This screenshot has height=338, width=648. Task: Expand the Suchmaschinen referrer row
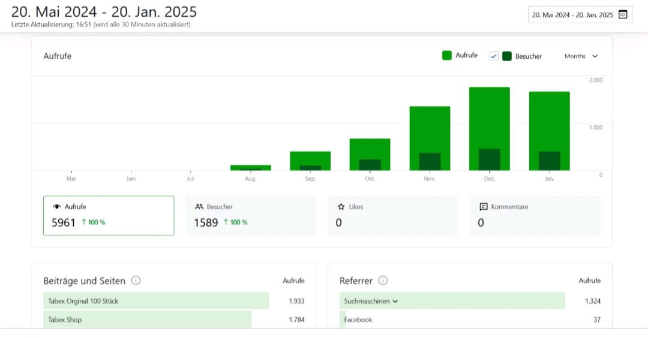click(x=395, y=301)
